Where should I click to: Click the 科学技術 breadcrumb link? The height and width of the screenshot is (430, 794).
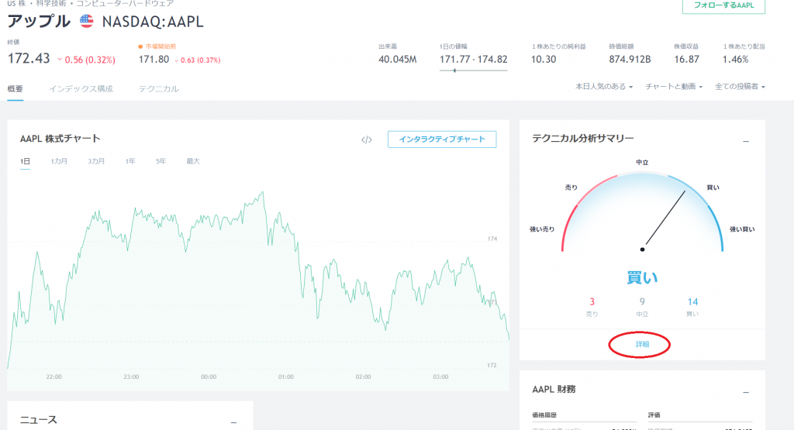50,4
